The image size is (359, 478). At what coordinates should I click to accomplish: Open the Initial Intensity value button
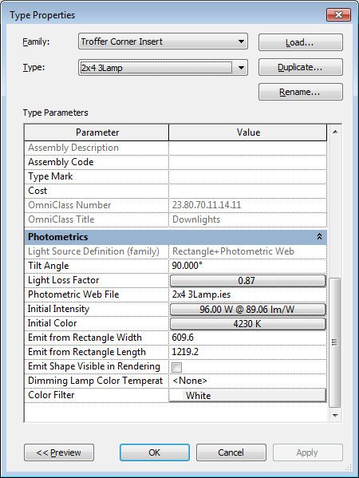click(x=247, y=309)
